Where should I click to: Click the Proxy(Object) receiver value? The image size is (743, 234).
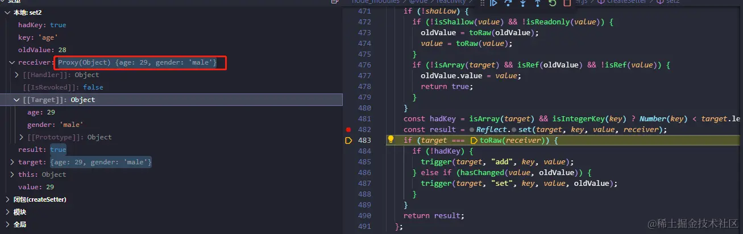[x=137, y=62]
